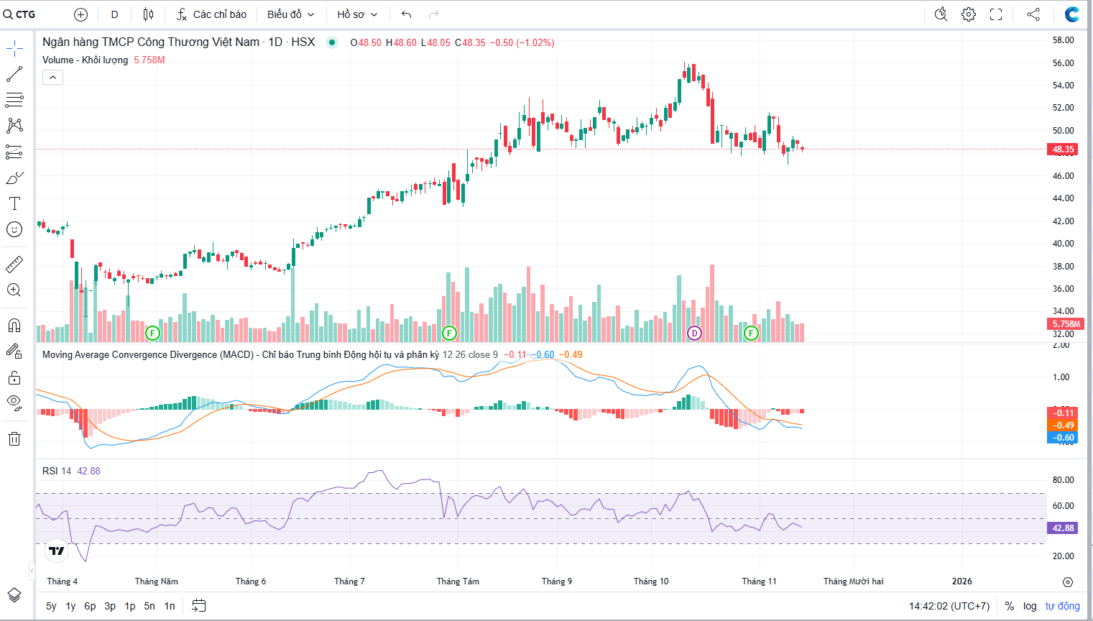Select the 1y time range
This screenshot has width=1093, height=621.
point(70,606)
